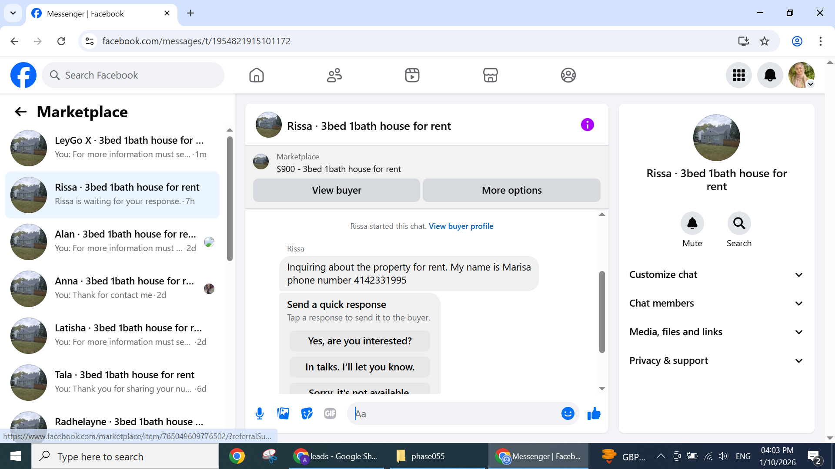Click the voice clip microphone icon
Screen dimensions: 835x469
[x=260, y=413]
